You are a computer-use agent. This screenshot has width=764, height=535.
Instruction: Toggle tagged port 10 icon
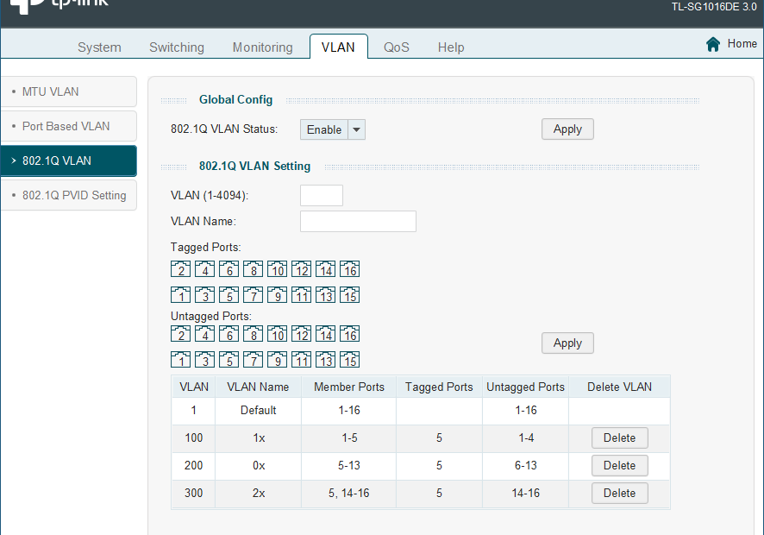pyautogui.click(x=278, y=269)
